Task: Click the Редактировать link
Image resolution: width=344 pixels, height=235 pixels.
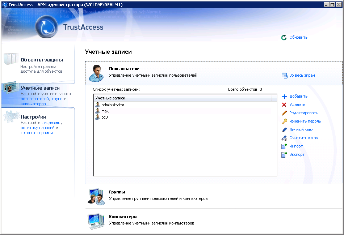Action: click(304, 113)
